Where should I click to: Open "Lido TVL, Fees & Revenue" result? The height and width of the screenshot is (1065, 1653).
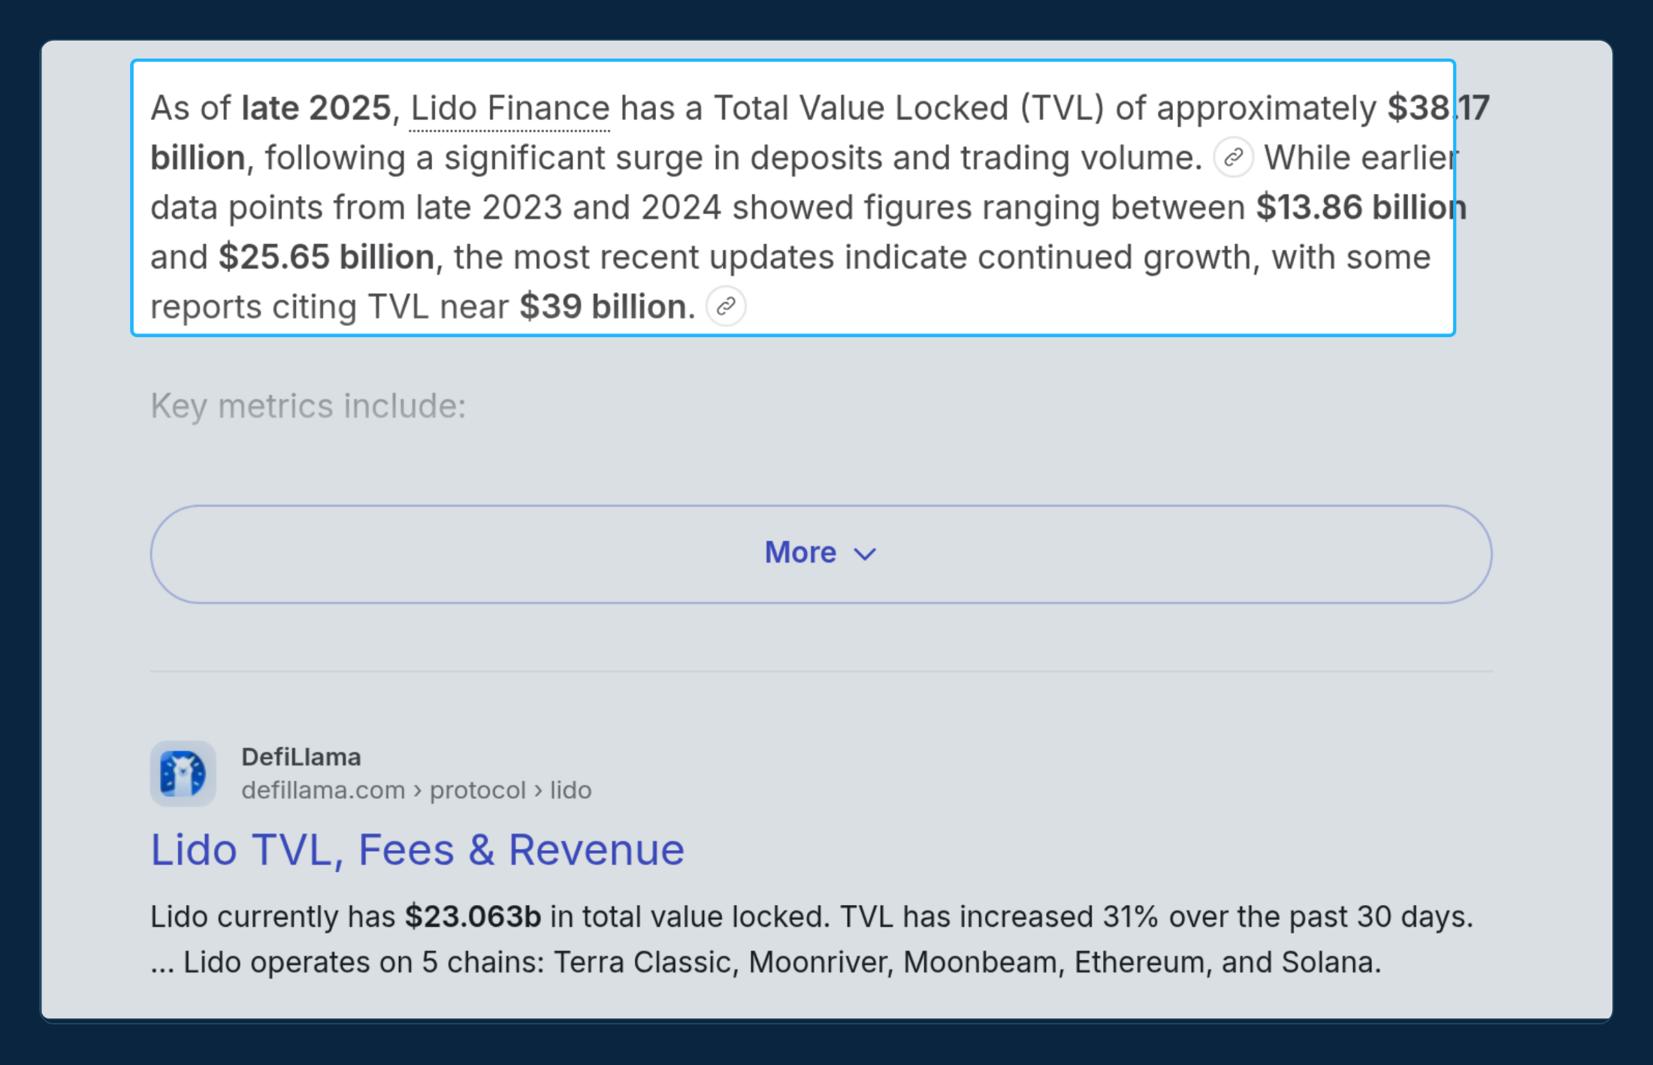click(418, 849)
